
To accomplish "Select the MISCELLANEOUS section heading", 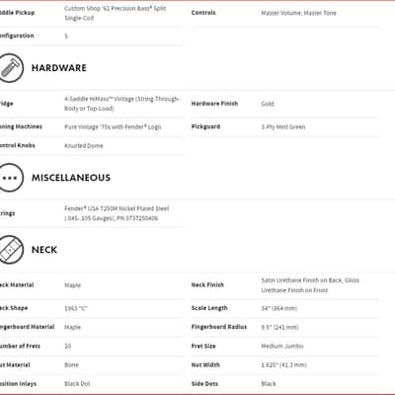I will pyautogui.click(x=71, y=178).
